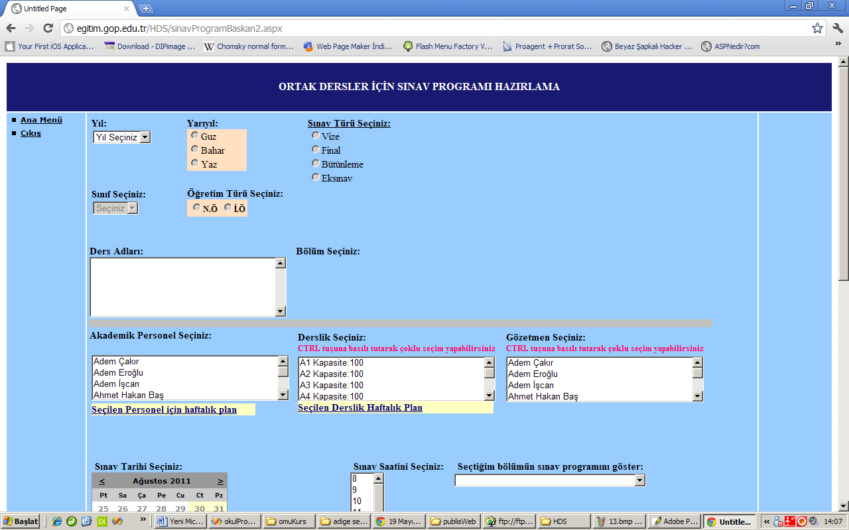Screen dimensions: 849x530
Task: Choose the Bütünleme exam type option
Action: [316, 164]
